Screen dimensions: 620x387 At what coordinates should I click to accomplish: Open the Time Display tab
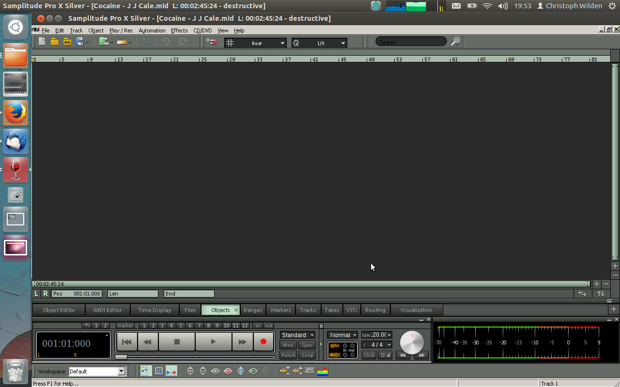tap(155, 310)
